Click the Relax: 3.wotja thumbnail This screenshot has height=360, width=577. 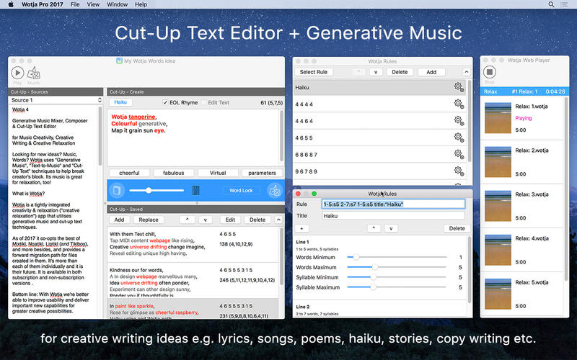pos(498,206)
